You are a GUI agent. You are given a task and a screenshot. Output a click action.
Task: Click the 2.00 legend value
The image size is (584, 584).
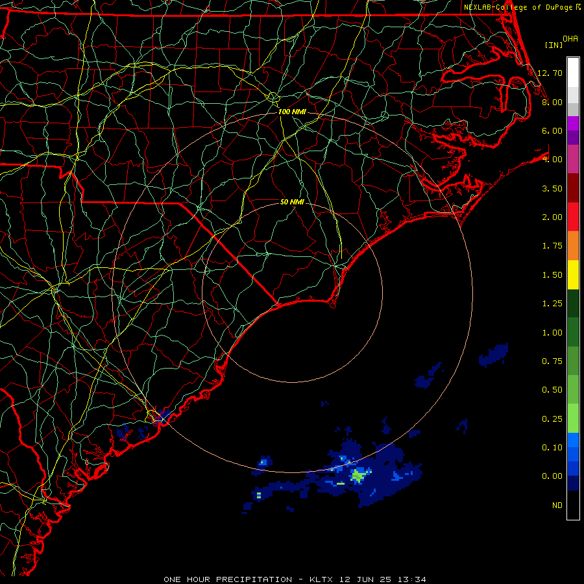[x=552, y=217]
